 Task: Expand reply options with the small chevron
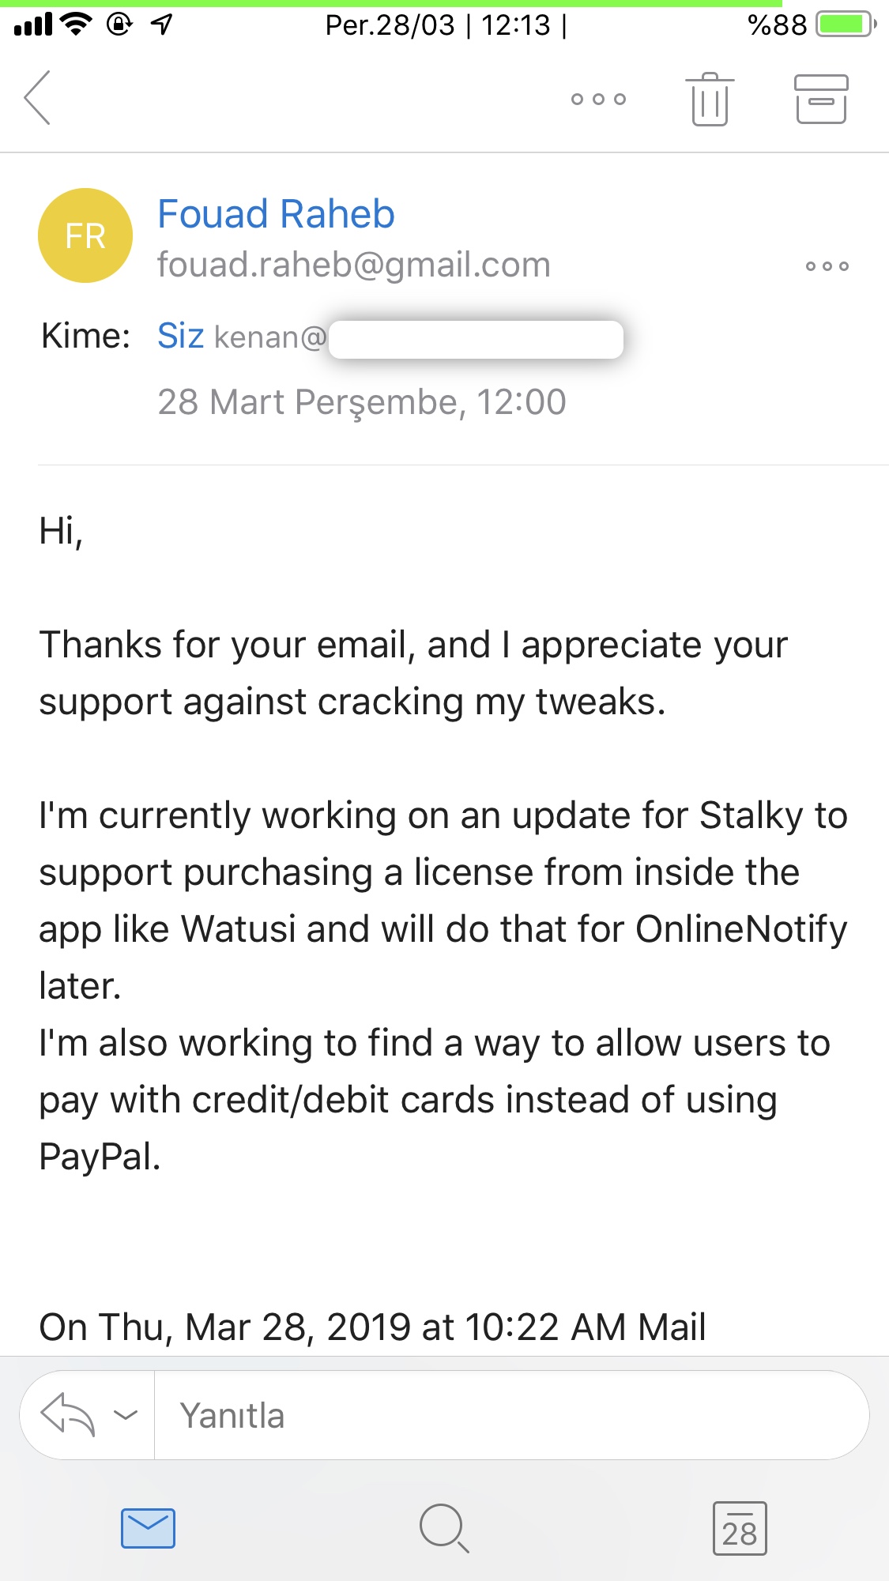point(126,1414)
